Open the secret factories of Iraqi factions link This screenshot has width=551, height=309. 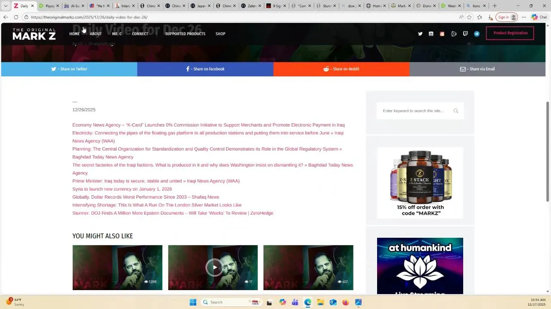click(x=213, y=169)
